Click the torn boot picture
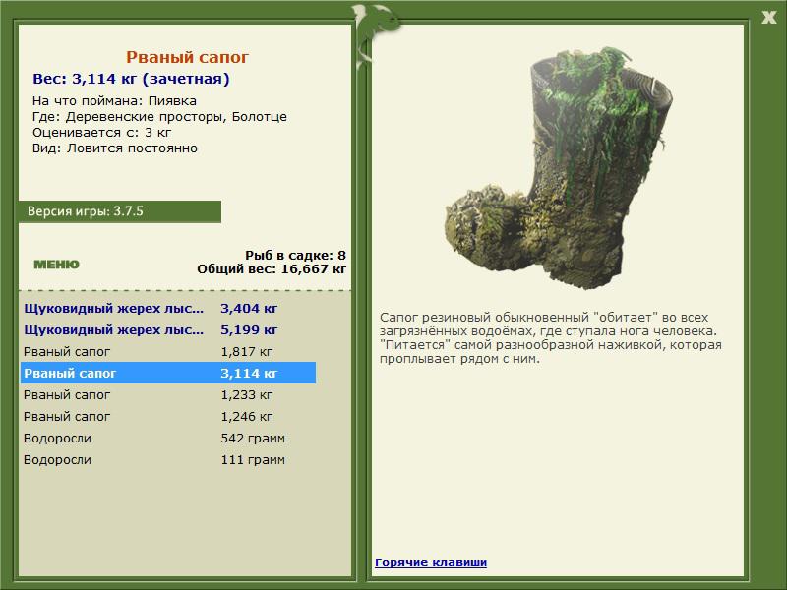This screenshot has height=590, width=787. (558, 168)
